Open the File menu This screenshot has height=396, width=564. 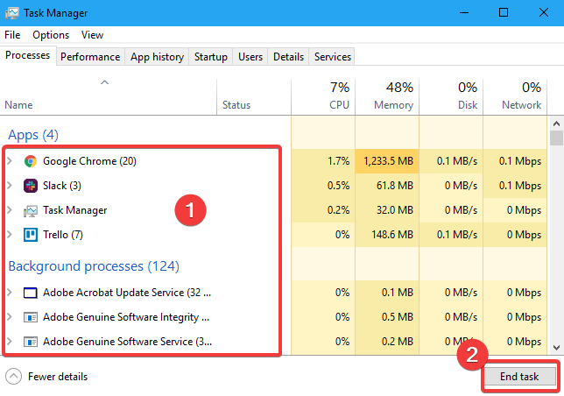(x=12, y=35)
